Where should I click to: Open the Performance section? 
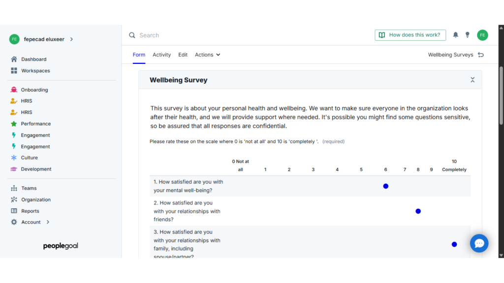pyautogui.click(x=38, y=123)
